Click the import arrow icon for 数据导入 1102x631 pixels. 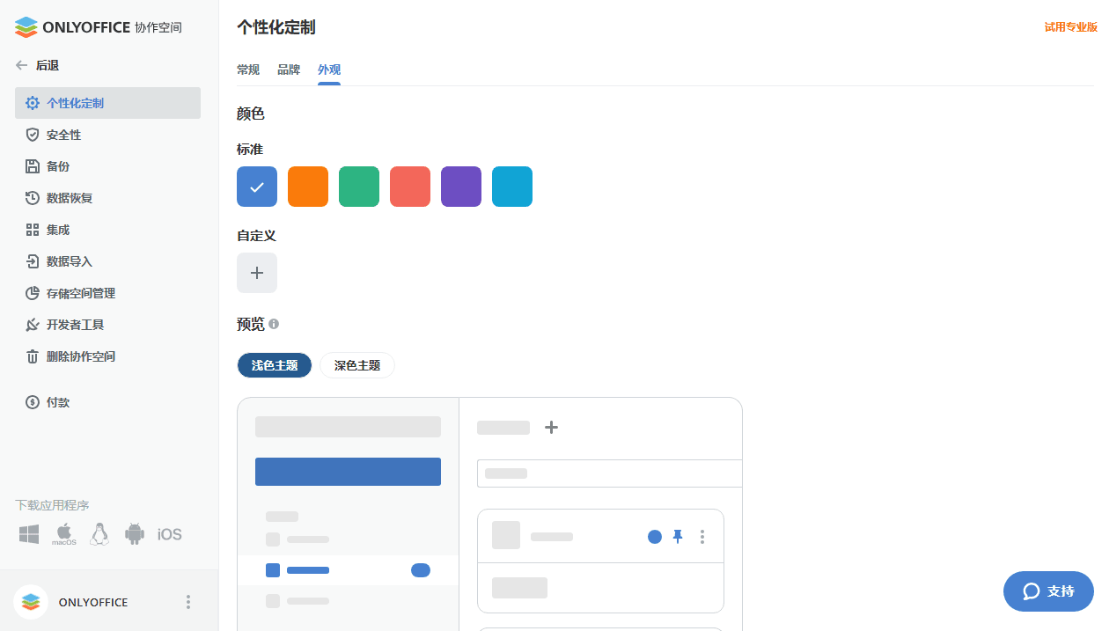33,261
